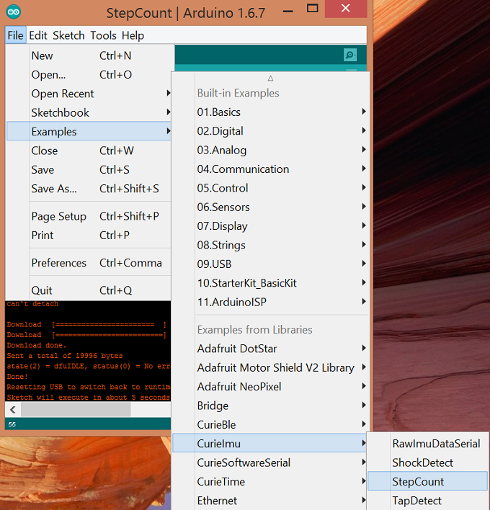Expand the Sketchbook submenu
The height and width of the screenshot is (510, 490).
point(89,112)
